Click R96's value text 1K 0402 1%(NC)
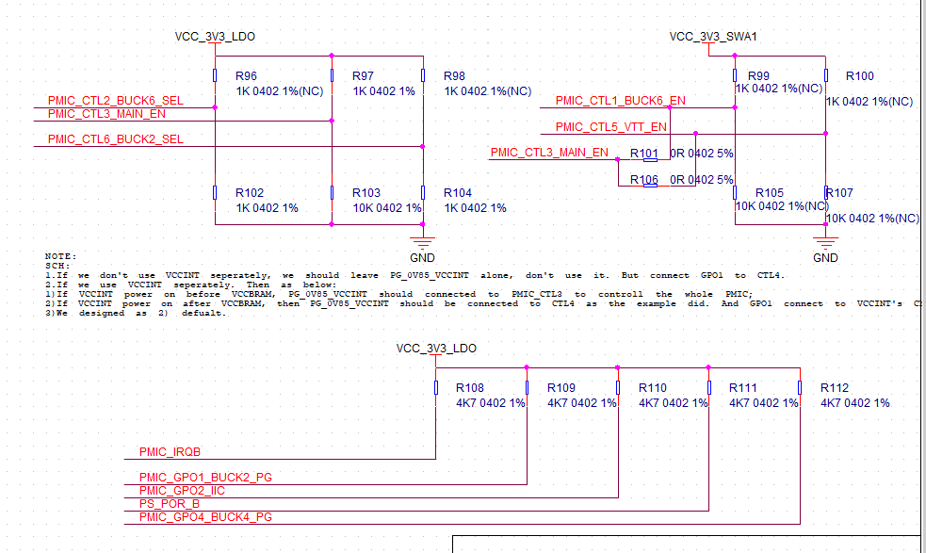The height and width of the screenshot is (553, 926). (280, 91)
